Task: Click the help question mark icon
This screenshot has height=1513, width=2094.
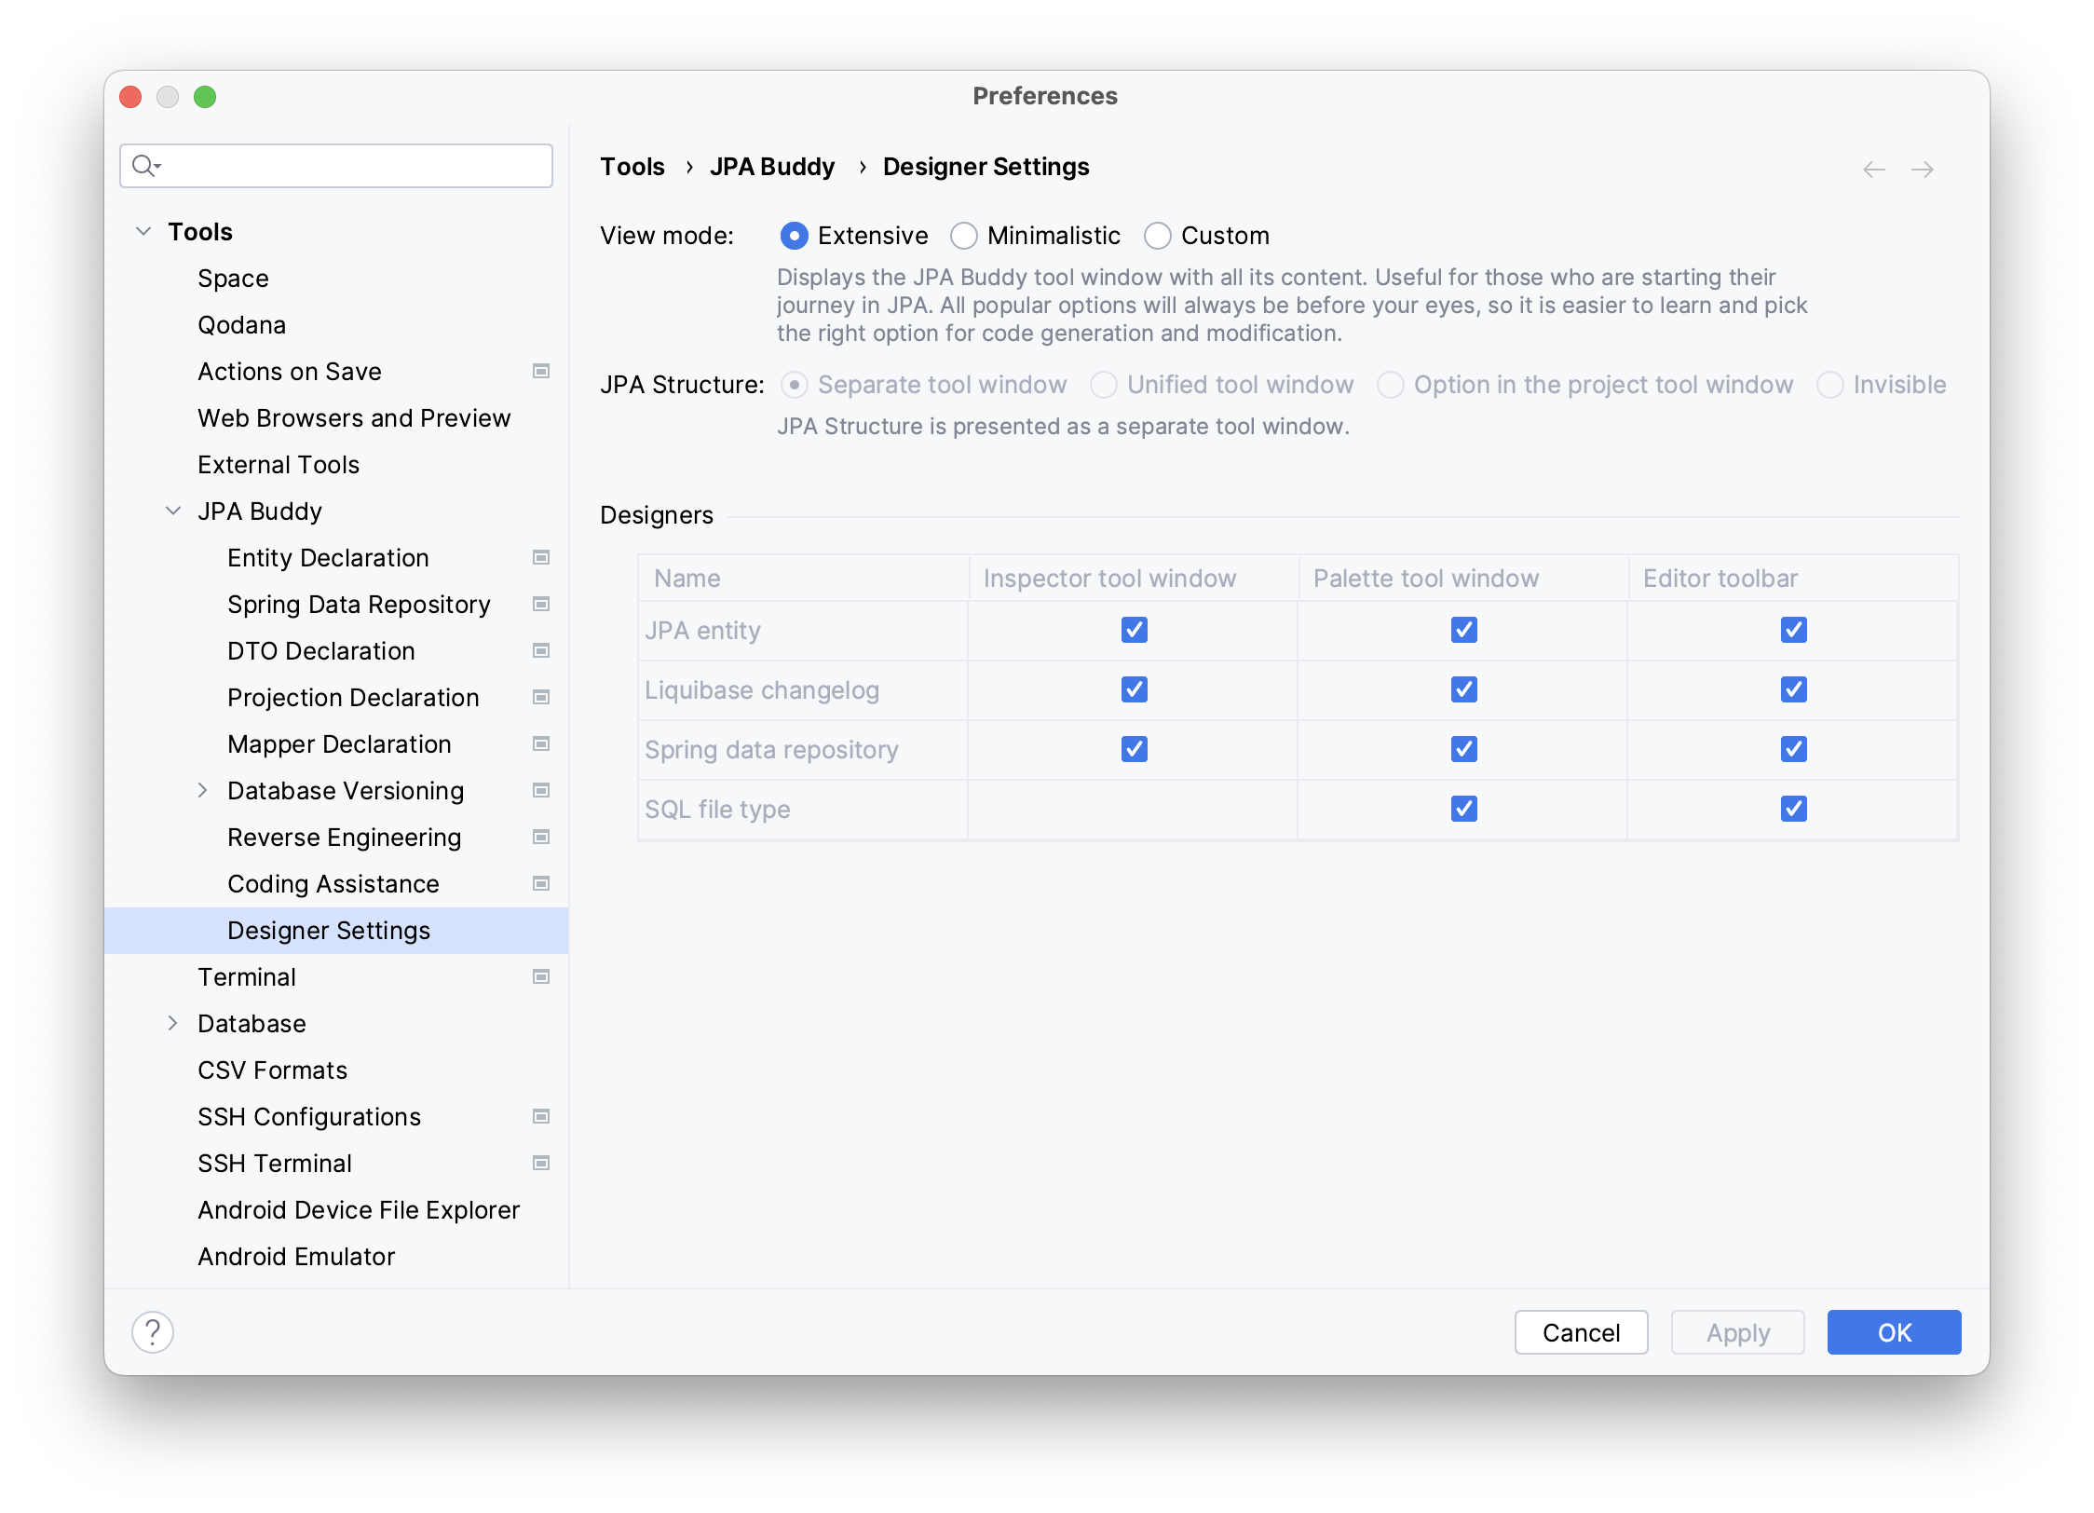Action: coord(153,1331)
